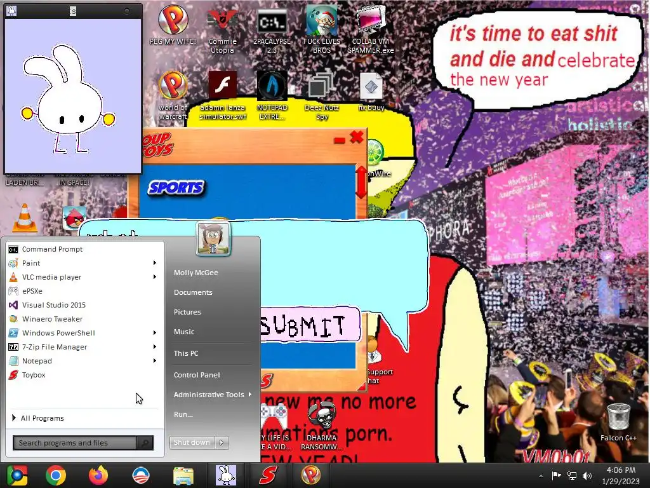Show hidden tray icons arrow

[x=541, y=476]
